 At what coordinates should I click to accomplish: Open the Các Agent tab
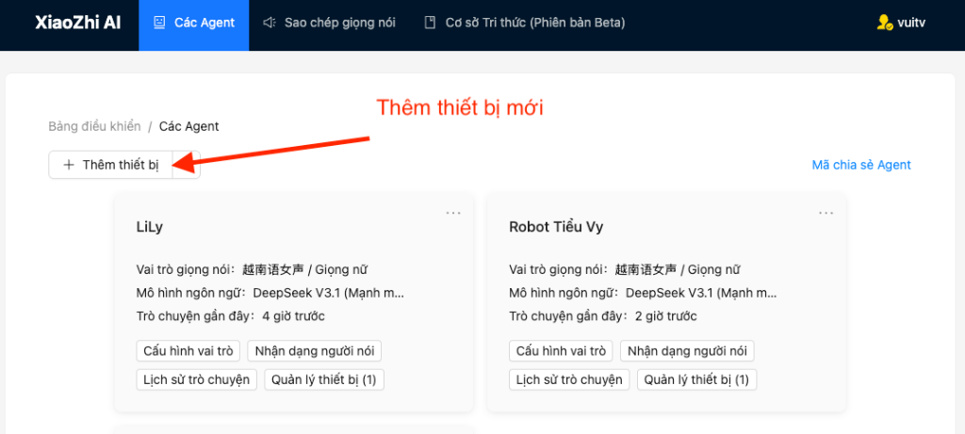194,22
